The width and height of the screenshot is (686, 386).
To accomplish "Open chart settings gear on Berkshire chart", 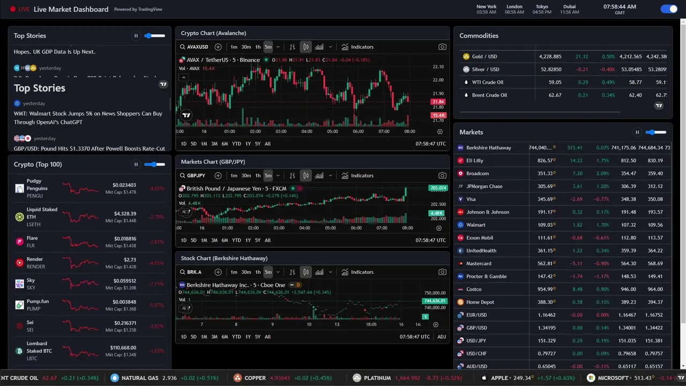I will coord(435,324).
